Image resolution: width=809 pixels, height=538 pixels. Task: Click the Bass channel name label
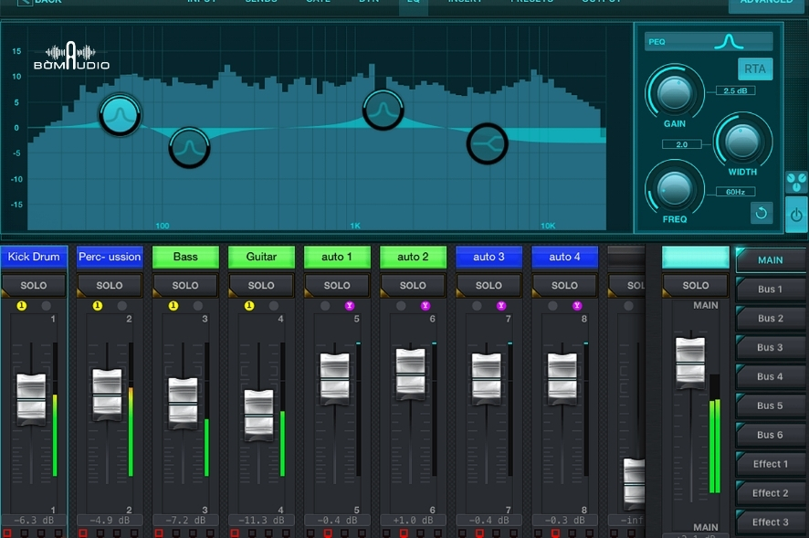point(185,257)
